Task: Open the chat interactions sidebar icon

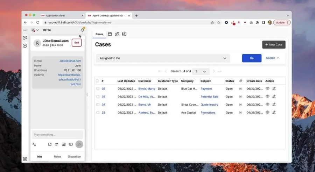Action: [25, 38]
